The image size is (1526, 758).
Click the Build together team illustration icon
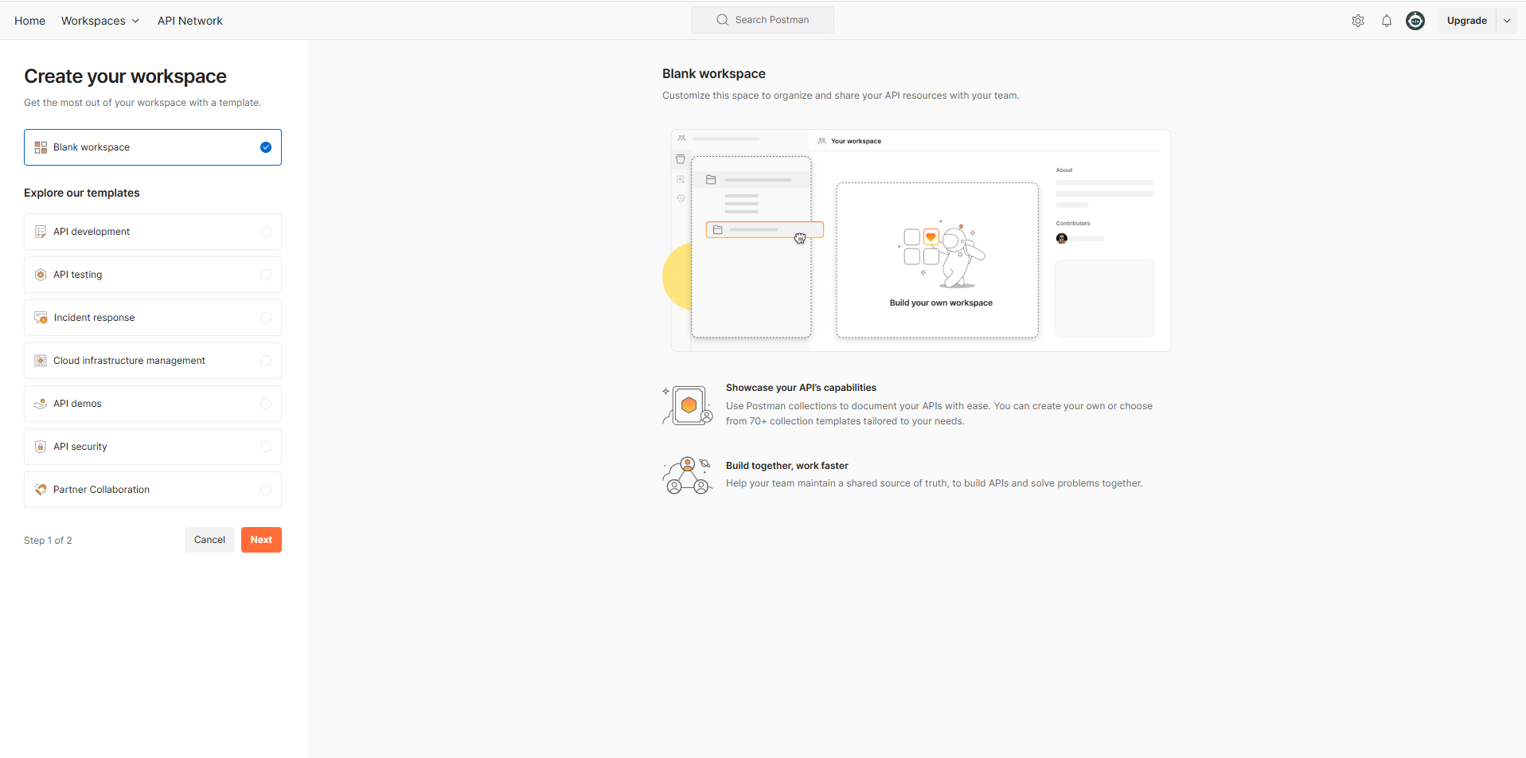[x=687, y=475]
